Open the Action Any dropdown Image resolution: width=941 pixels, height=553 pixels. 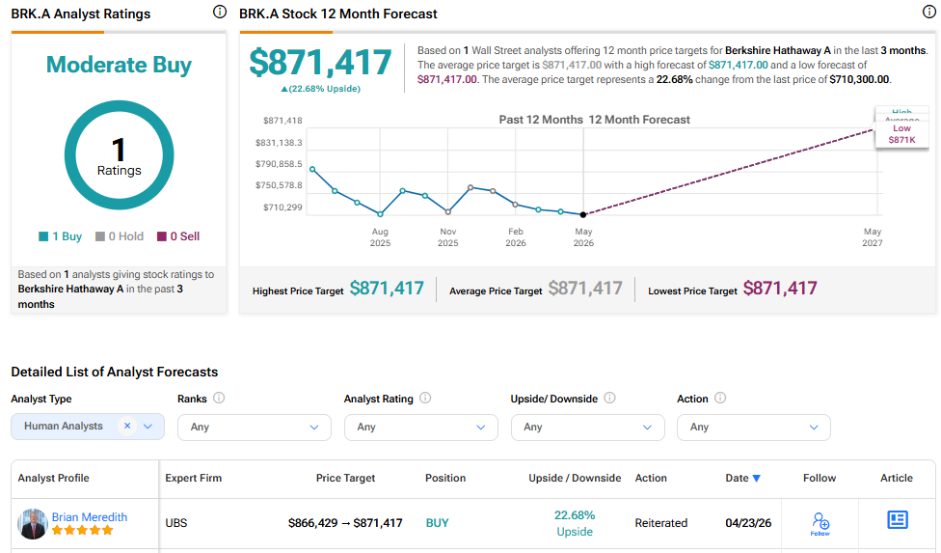[x=754, y=428]
